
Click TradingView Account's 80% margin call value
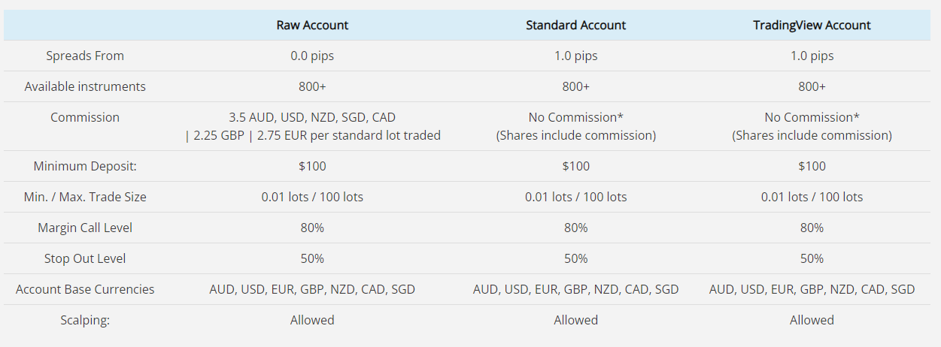click(812, 228)
